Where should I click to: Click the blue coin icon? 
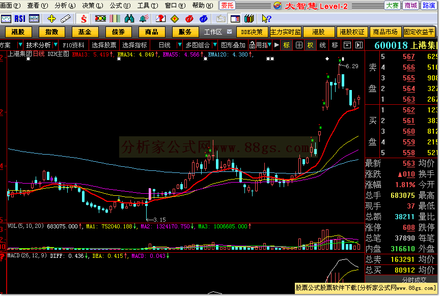point(203,19)
